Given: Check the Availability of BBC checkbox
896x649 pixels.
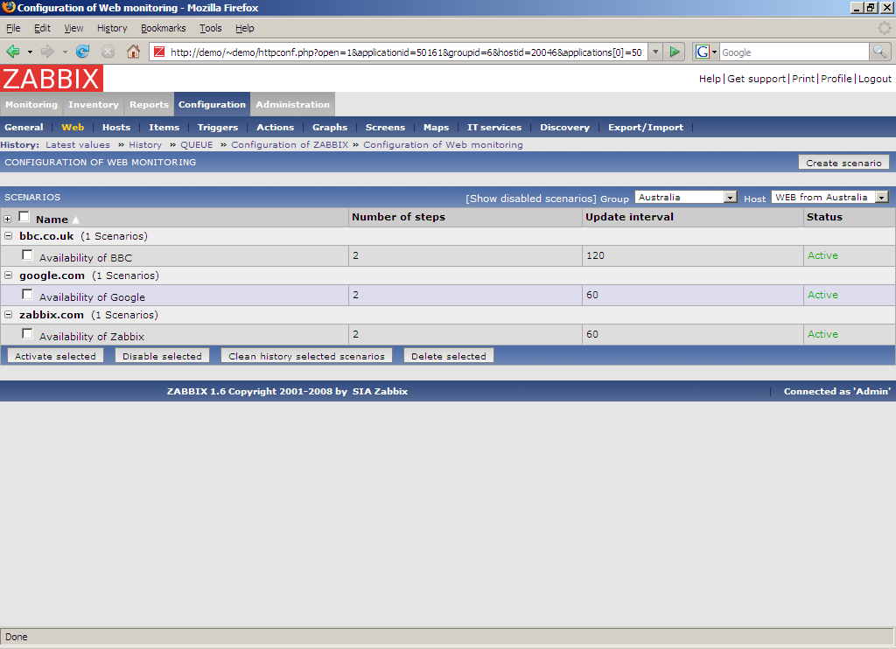Looking at the screenshot, I should [x=27, y=255].
